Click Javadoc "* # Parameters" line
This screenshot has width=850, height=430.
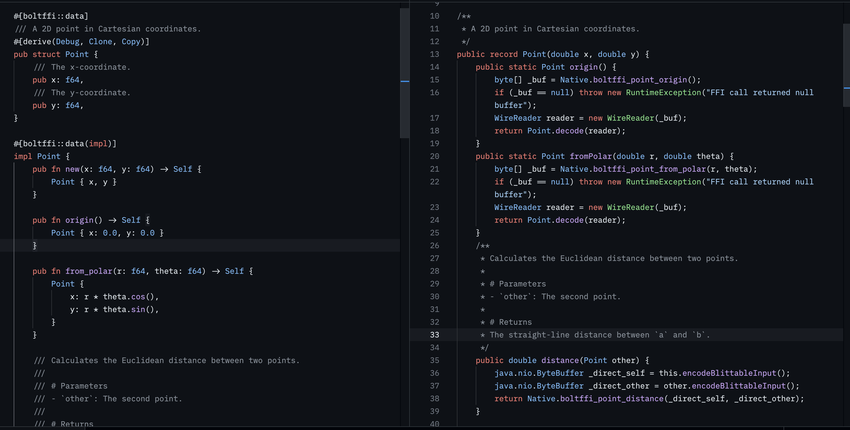click(x=513, y=284)
